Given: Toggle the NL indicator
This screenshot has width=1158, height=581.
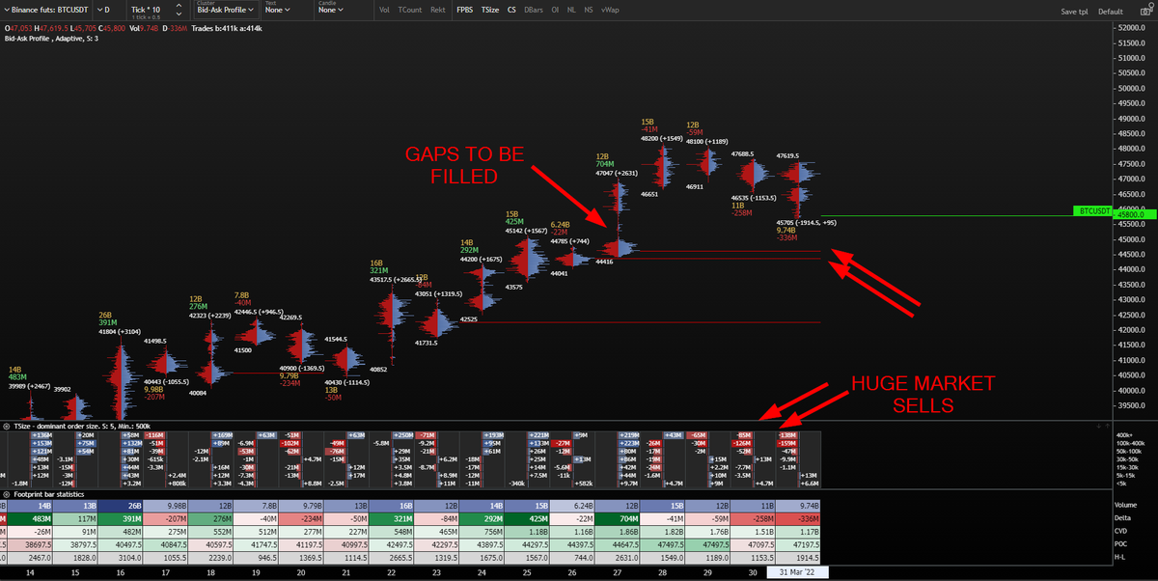Looking at the screenshot, I should pos(572,10).
